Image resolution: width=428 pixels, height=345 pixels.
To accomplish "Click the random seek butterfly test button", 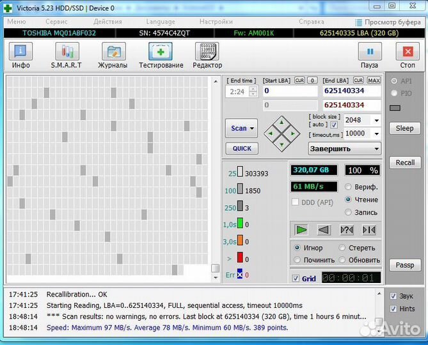I will [347, 230].
